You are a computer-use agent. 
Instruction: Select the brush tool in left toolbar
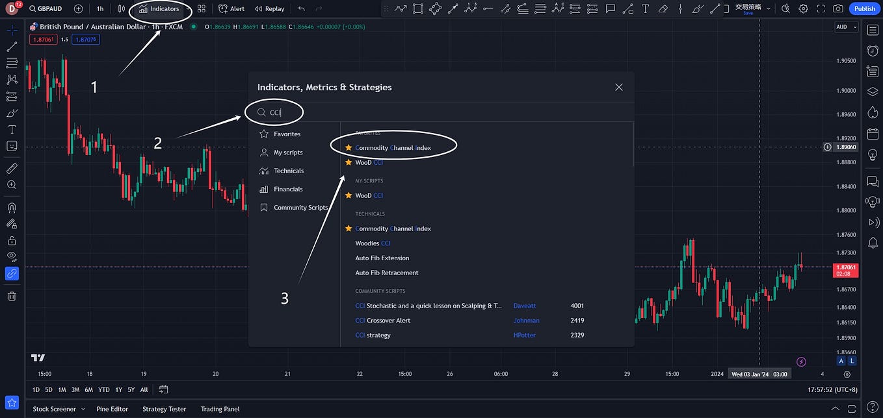(x=12, y=113)
